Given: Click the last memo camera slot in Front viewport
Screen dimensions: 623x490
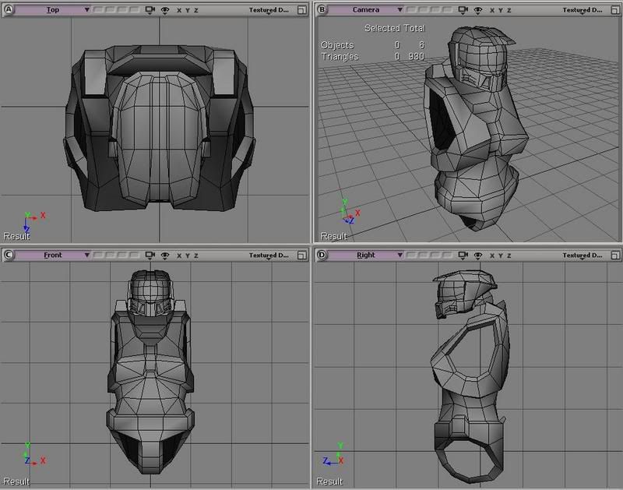Looking at the screenshot, I should click(136, 255).
